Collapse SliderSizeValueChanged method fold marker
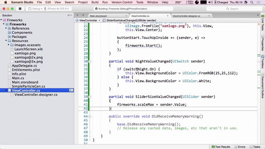 [x=90, y=97]
